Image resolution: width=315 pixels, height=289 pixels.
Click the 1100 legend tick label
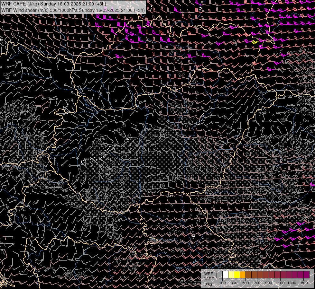pos(280,283)
